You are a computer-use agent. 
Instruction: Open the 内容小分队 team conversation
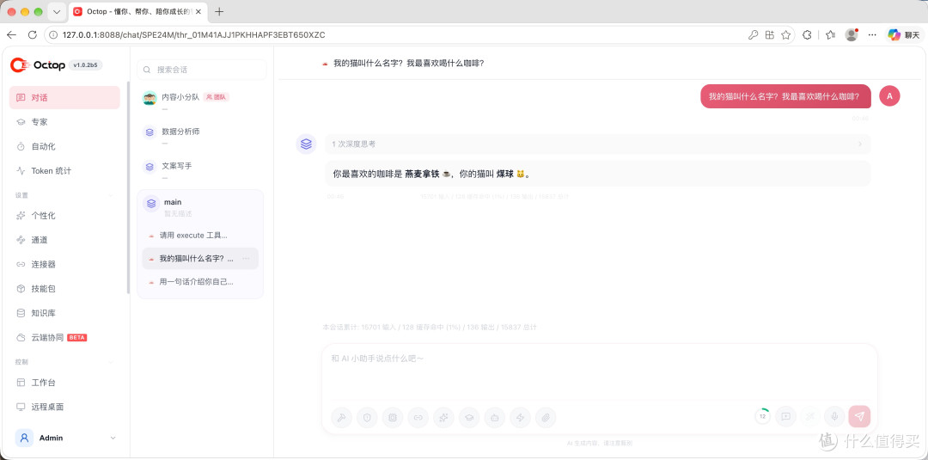(200, 100)
